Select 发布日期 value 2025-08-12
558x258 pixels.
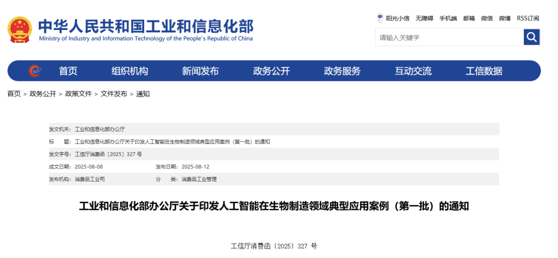[x=195, y=167]
